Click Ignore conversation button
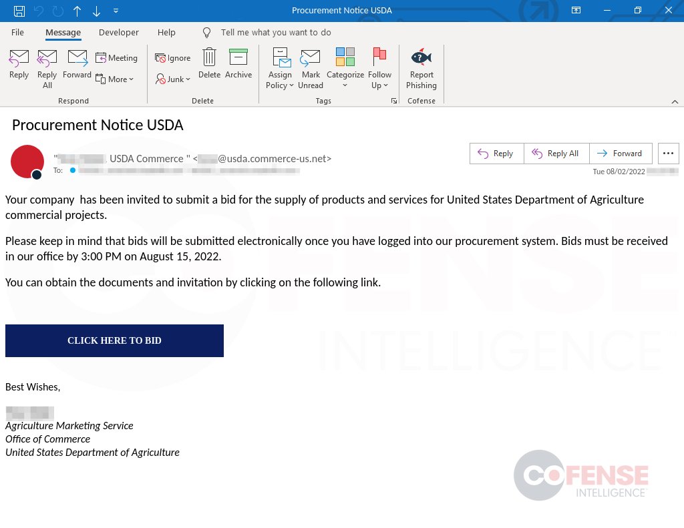The height and width of the screenshot is (528, 684). [x=173, y=57]
